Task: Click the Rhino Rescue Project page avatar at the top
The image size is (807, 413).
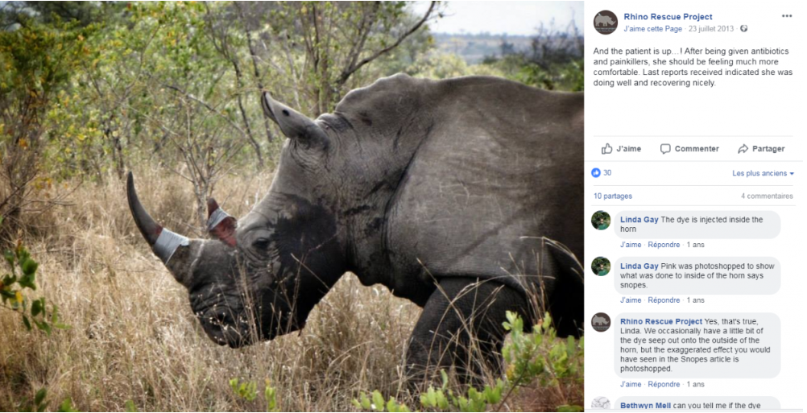Action: pyautogui.click(x=605, y=22)
